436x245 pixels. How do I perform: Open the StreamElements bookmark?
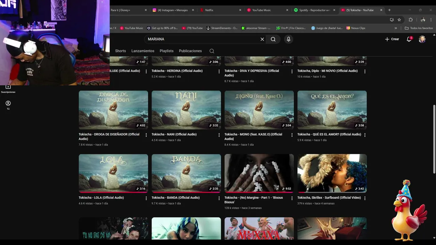tap(222, 28)
